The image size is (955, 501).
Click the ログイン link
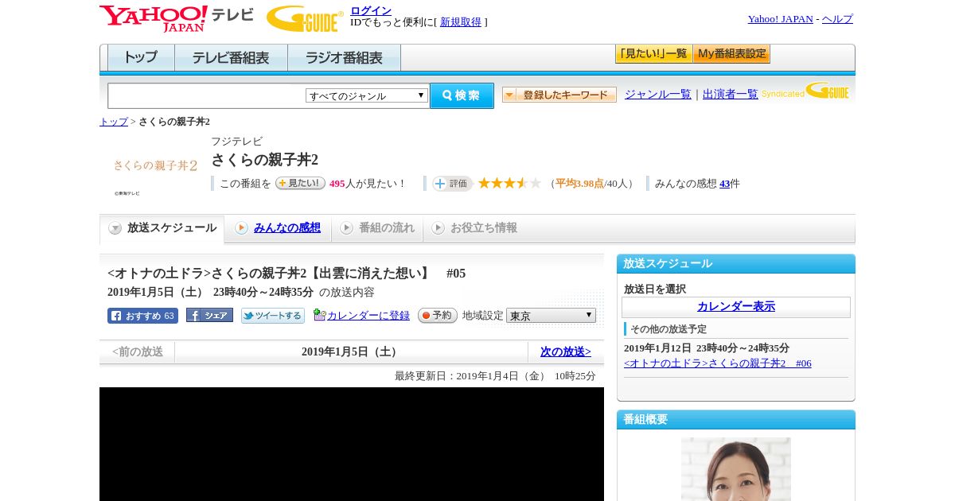(x=371, y=10)
